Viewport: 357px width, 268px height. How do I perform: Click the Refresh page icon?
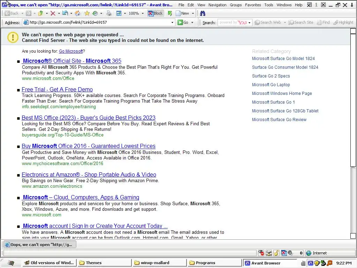[x=65, y=14]
